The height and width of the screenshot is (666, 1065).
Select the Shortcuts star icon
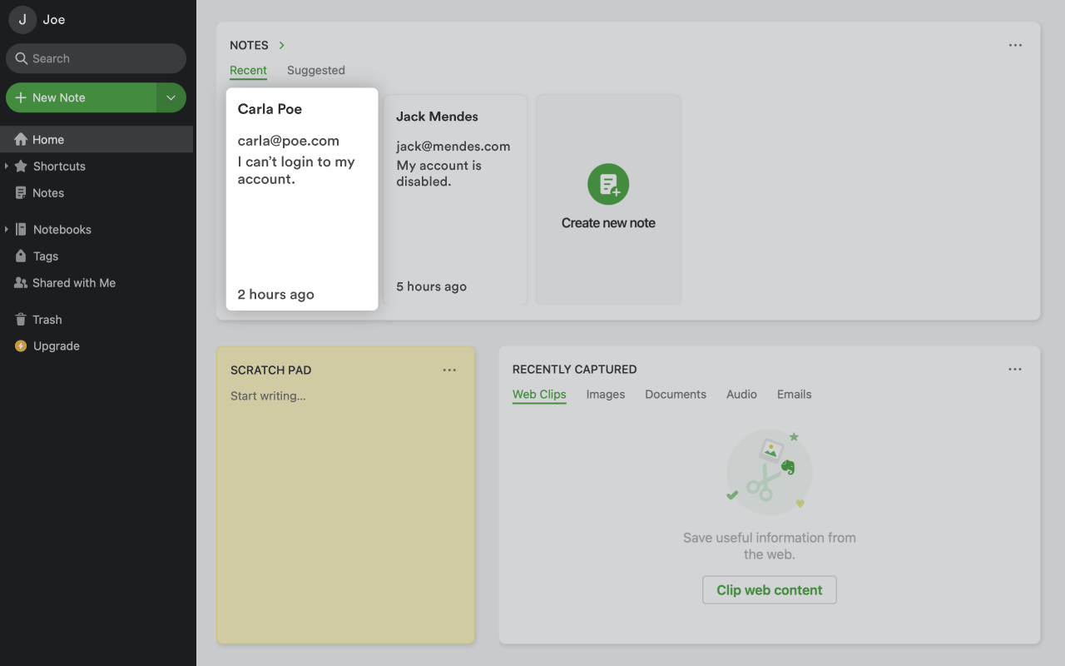20,166
